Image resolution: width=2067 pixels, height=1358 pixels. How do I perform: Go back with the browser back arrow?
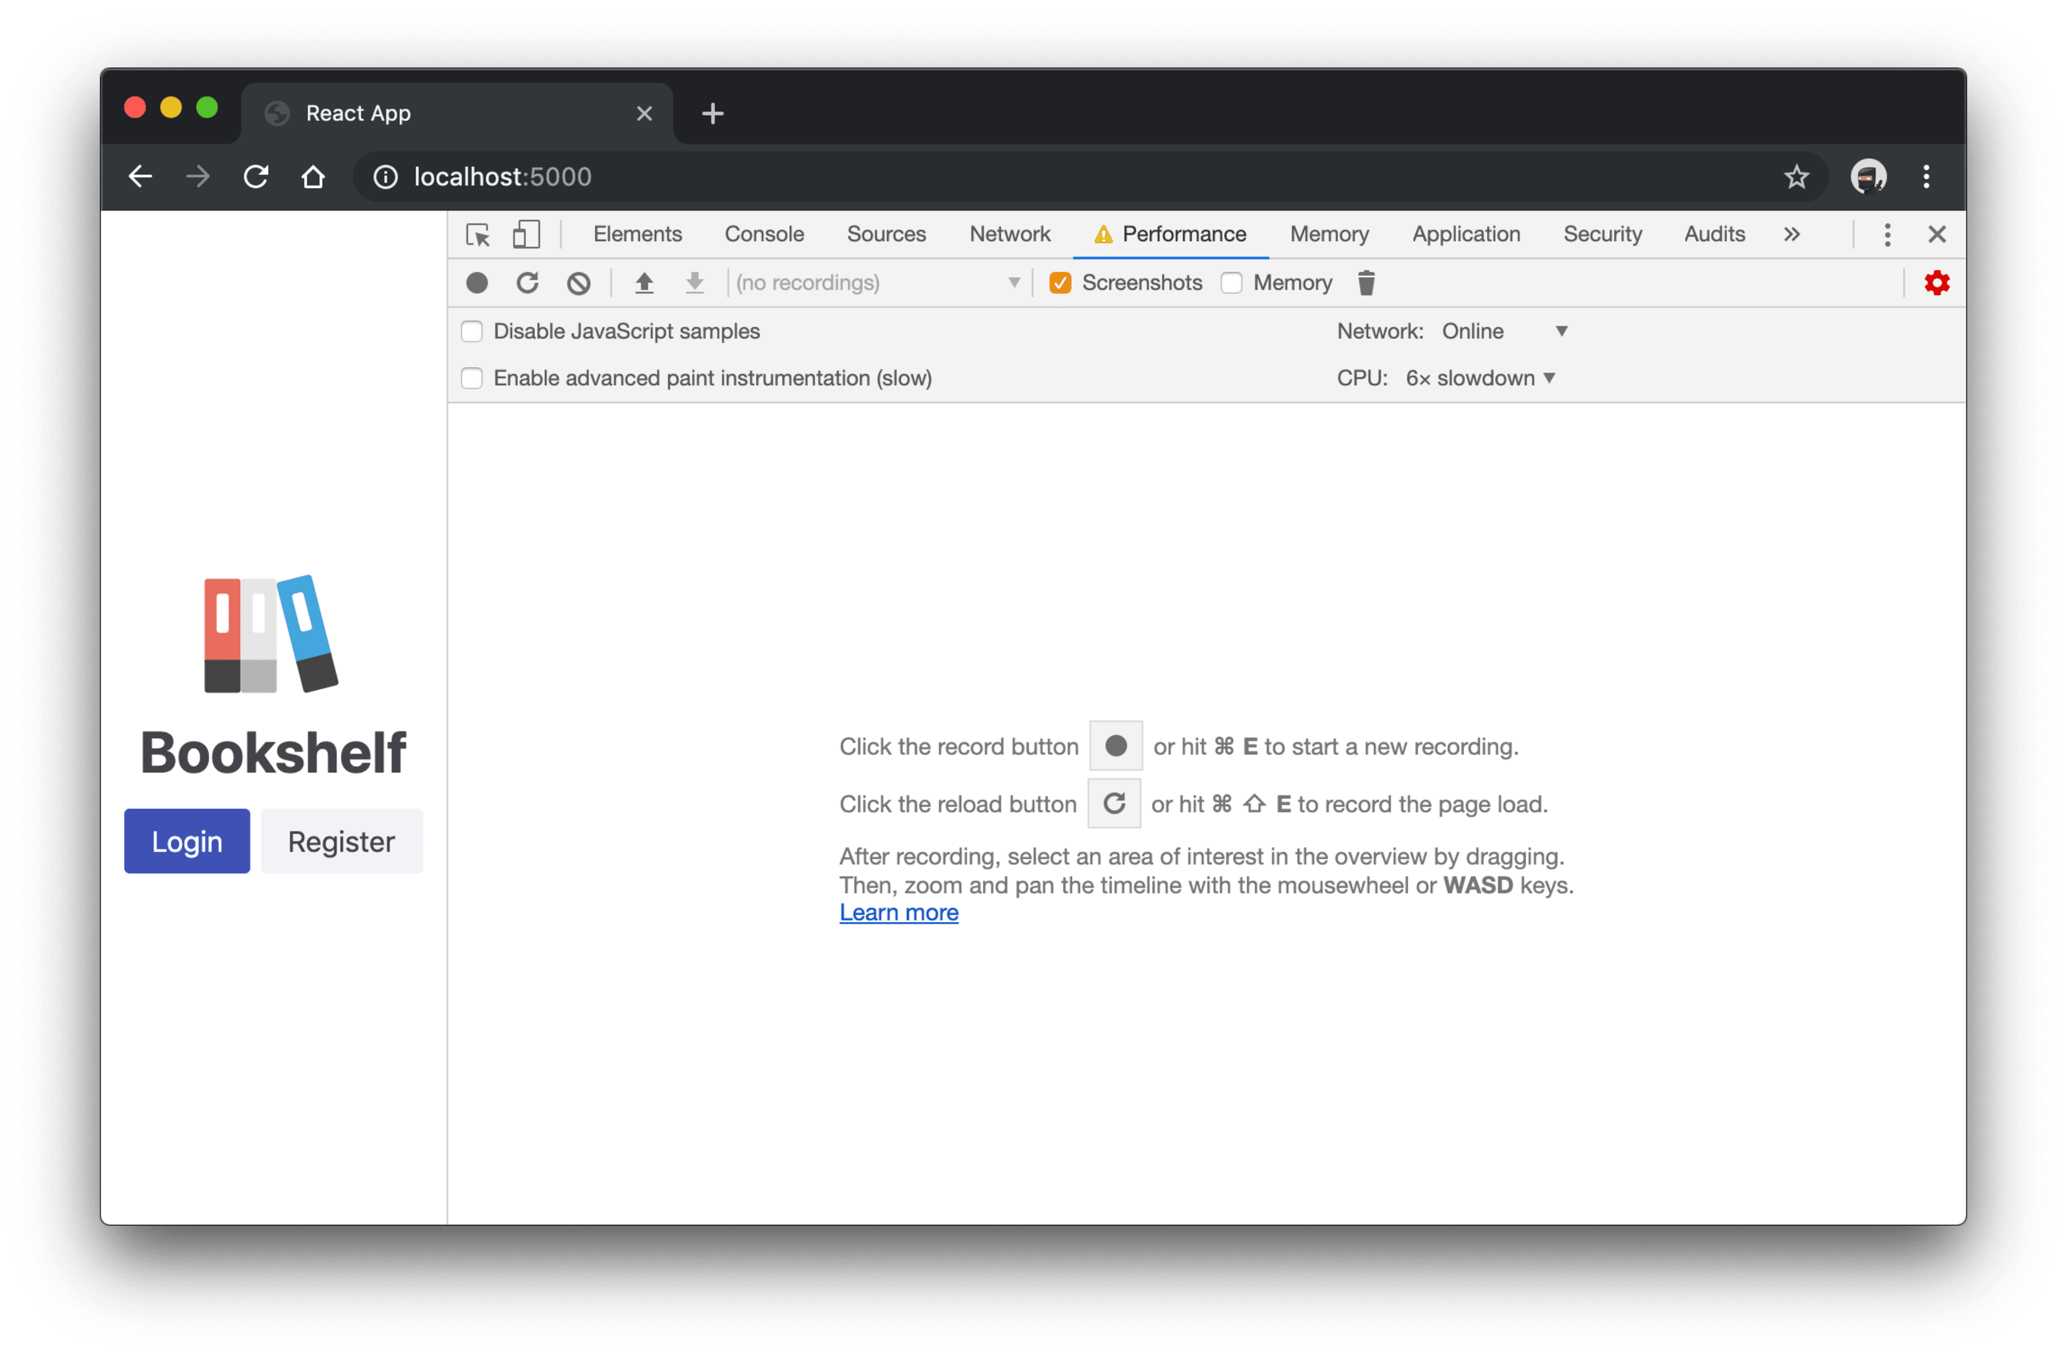pos(140,177)
